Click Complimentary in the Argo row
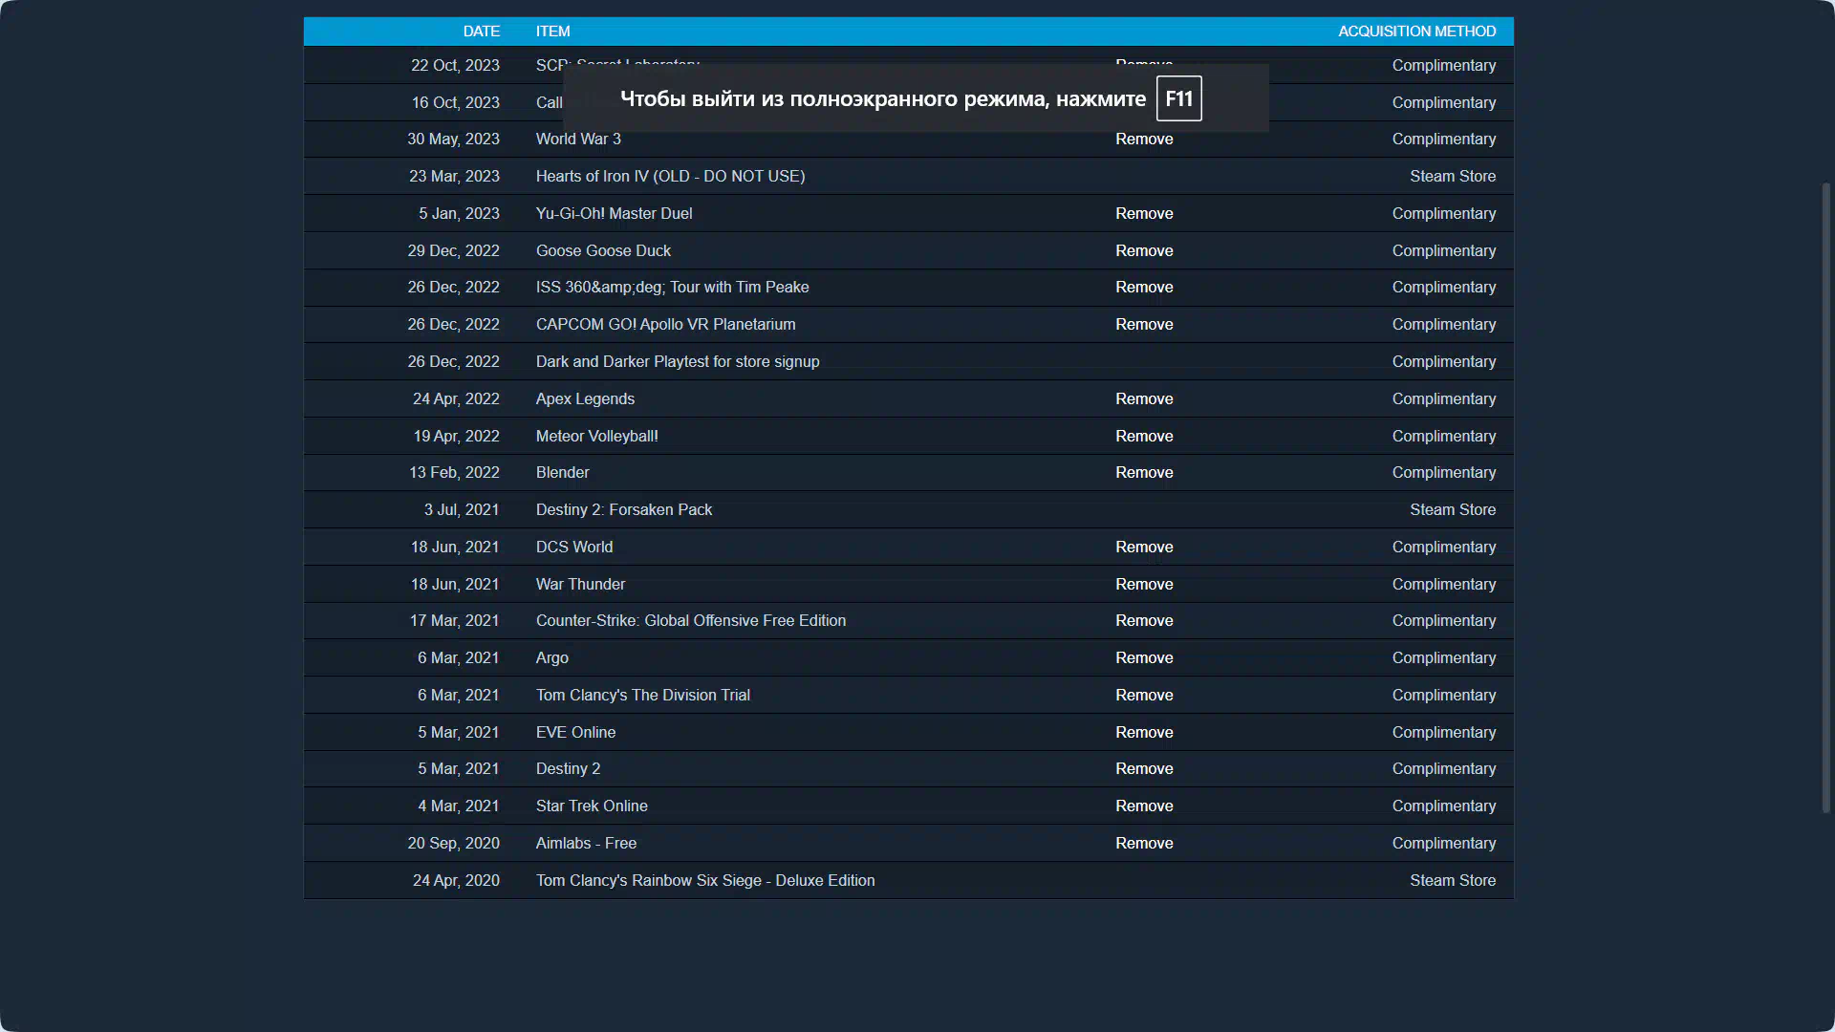This screenshot has width=1835, height=1032. pyautogui.click(x=1443, y=658)
